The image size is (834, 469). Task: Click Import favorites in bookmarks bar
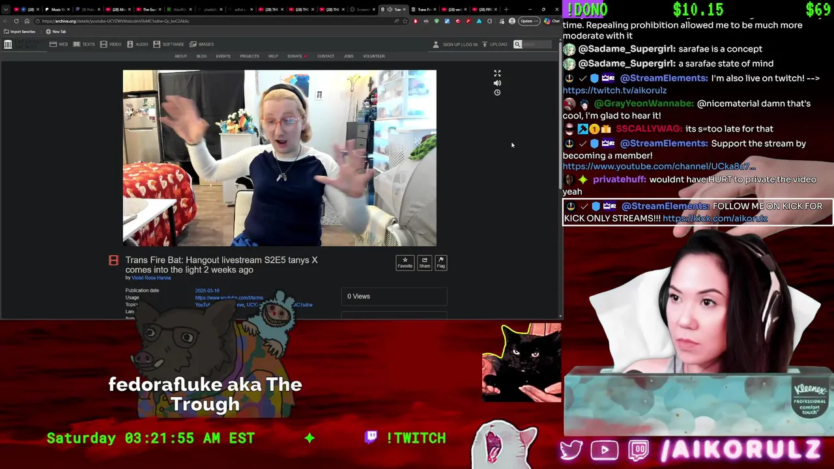(x=20, y=31)
